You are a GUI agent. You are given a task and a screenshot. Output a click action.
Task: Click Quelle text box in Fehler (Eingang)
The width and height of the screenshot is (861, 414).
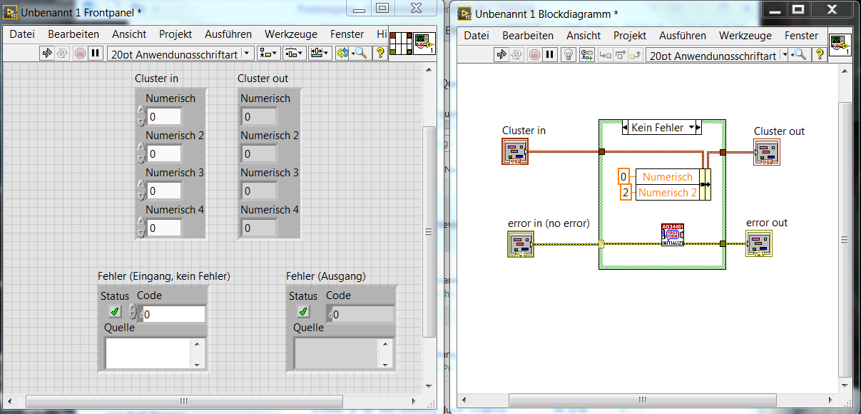pyautogui.click(x=148, y=353)
